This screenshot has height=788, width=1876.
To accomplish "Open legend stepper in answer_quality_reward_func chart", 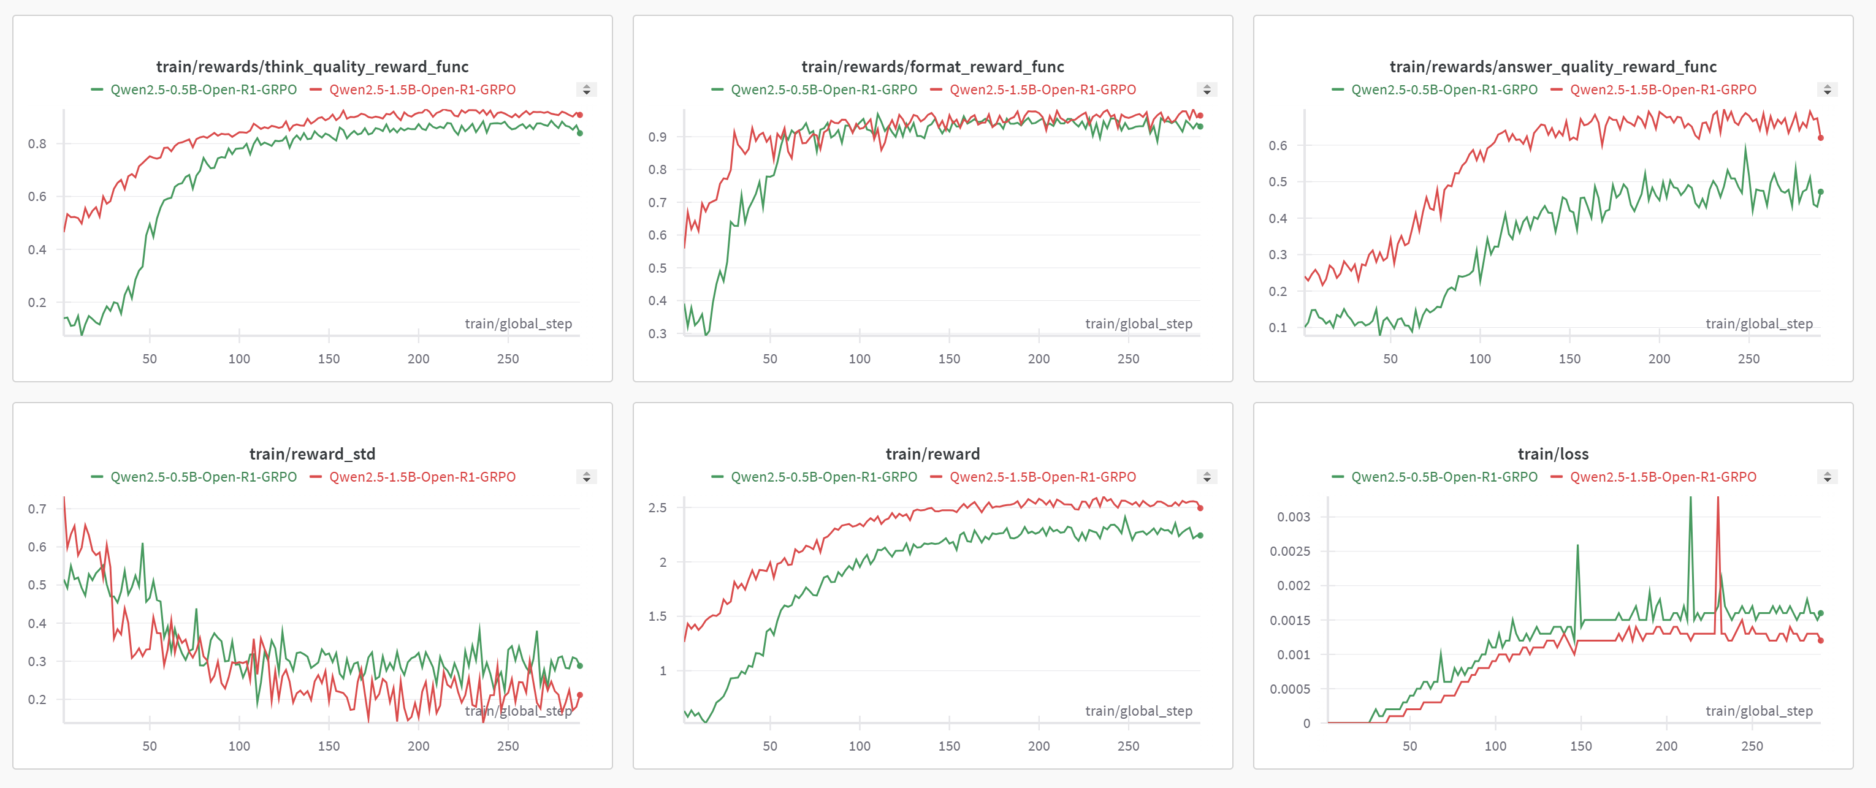I will (x=1827, y=89).
